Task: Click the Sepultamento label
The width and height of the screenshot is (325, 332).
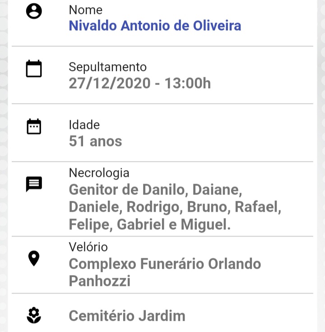Action: tap(107, 67)
